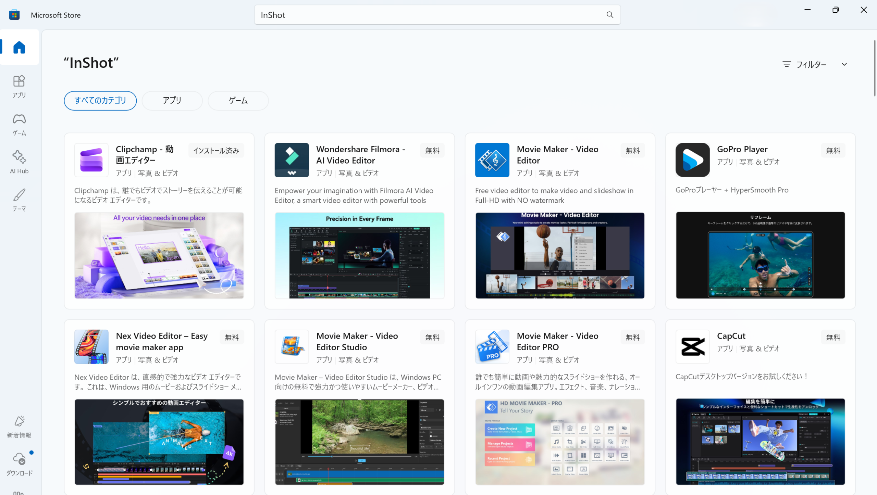Click the Nex Video Editor app icon

pyautogui.click(x=91, y=346)
